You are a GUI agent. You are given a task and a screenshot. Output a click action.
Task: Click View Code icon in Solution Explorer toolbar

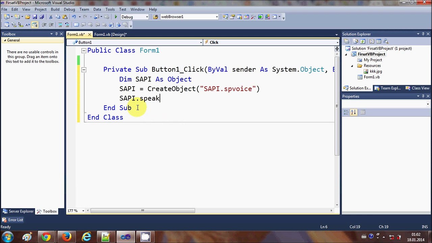pyautogui.click(x=372, y=41)
